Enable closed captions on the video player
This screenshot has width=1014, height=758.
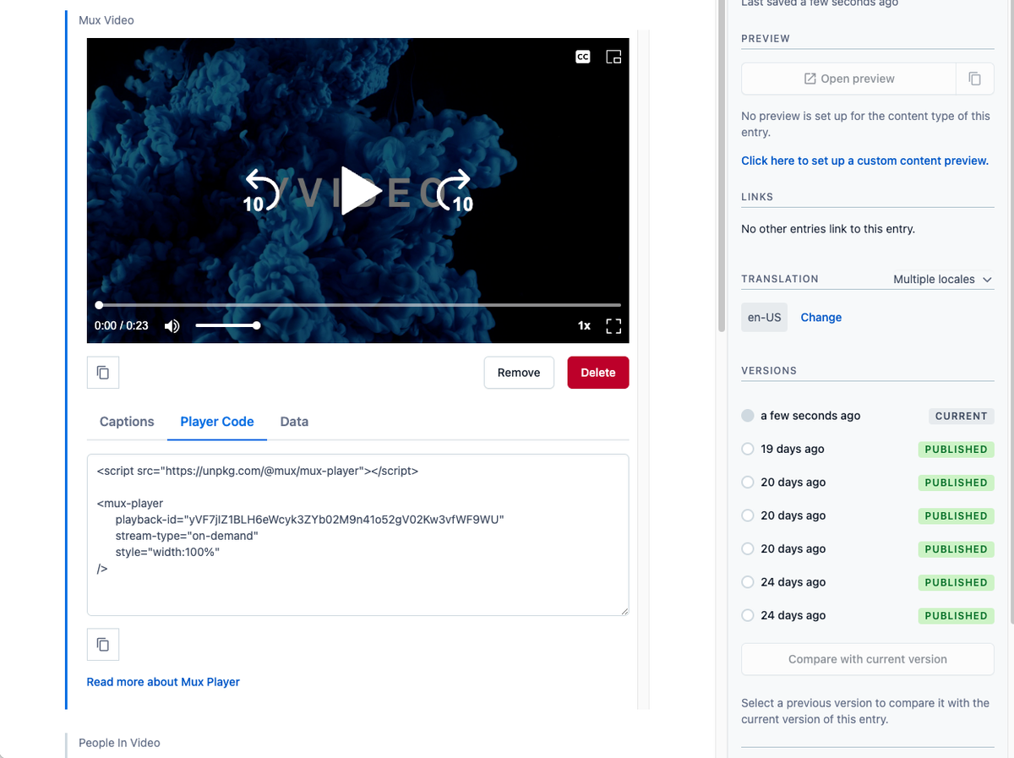click(x=582, y=57)
